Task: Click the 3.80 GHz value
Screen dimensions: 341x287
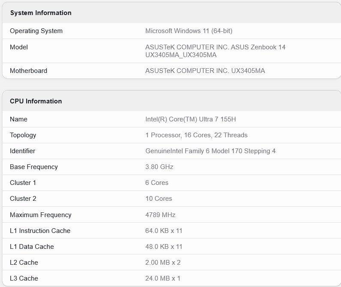Action: 159,167
